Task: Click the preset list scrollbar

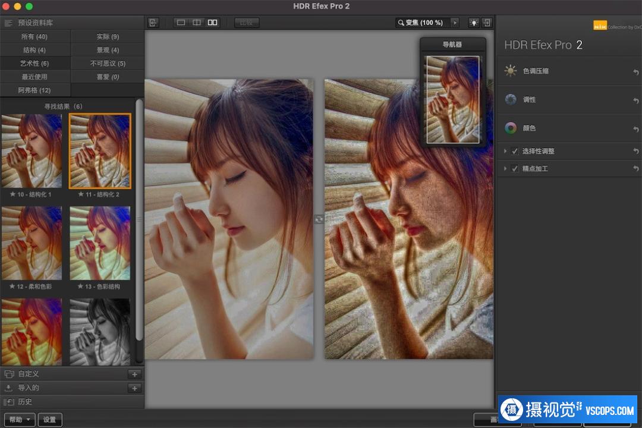Action: pyautogui.click(x=139, y=221)
